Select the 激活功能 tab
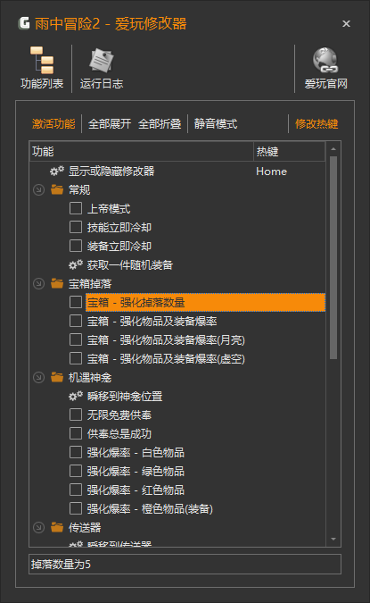The height and width of the screenshot is (603, 370). 53,124
